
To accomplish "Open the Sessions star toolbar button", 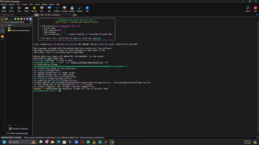I will (x=34, y=9).
